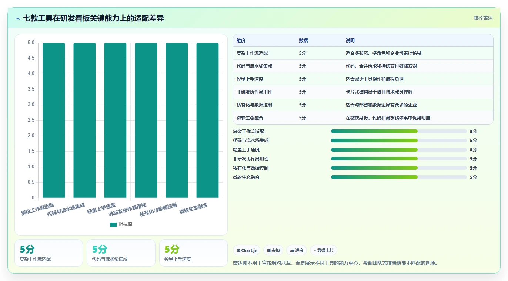Click description 适合减少工具操作和流程负担

click(375, 79)
